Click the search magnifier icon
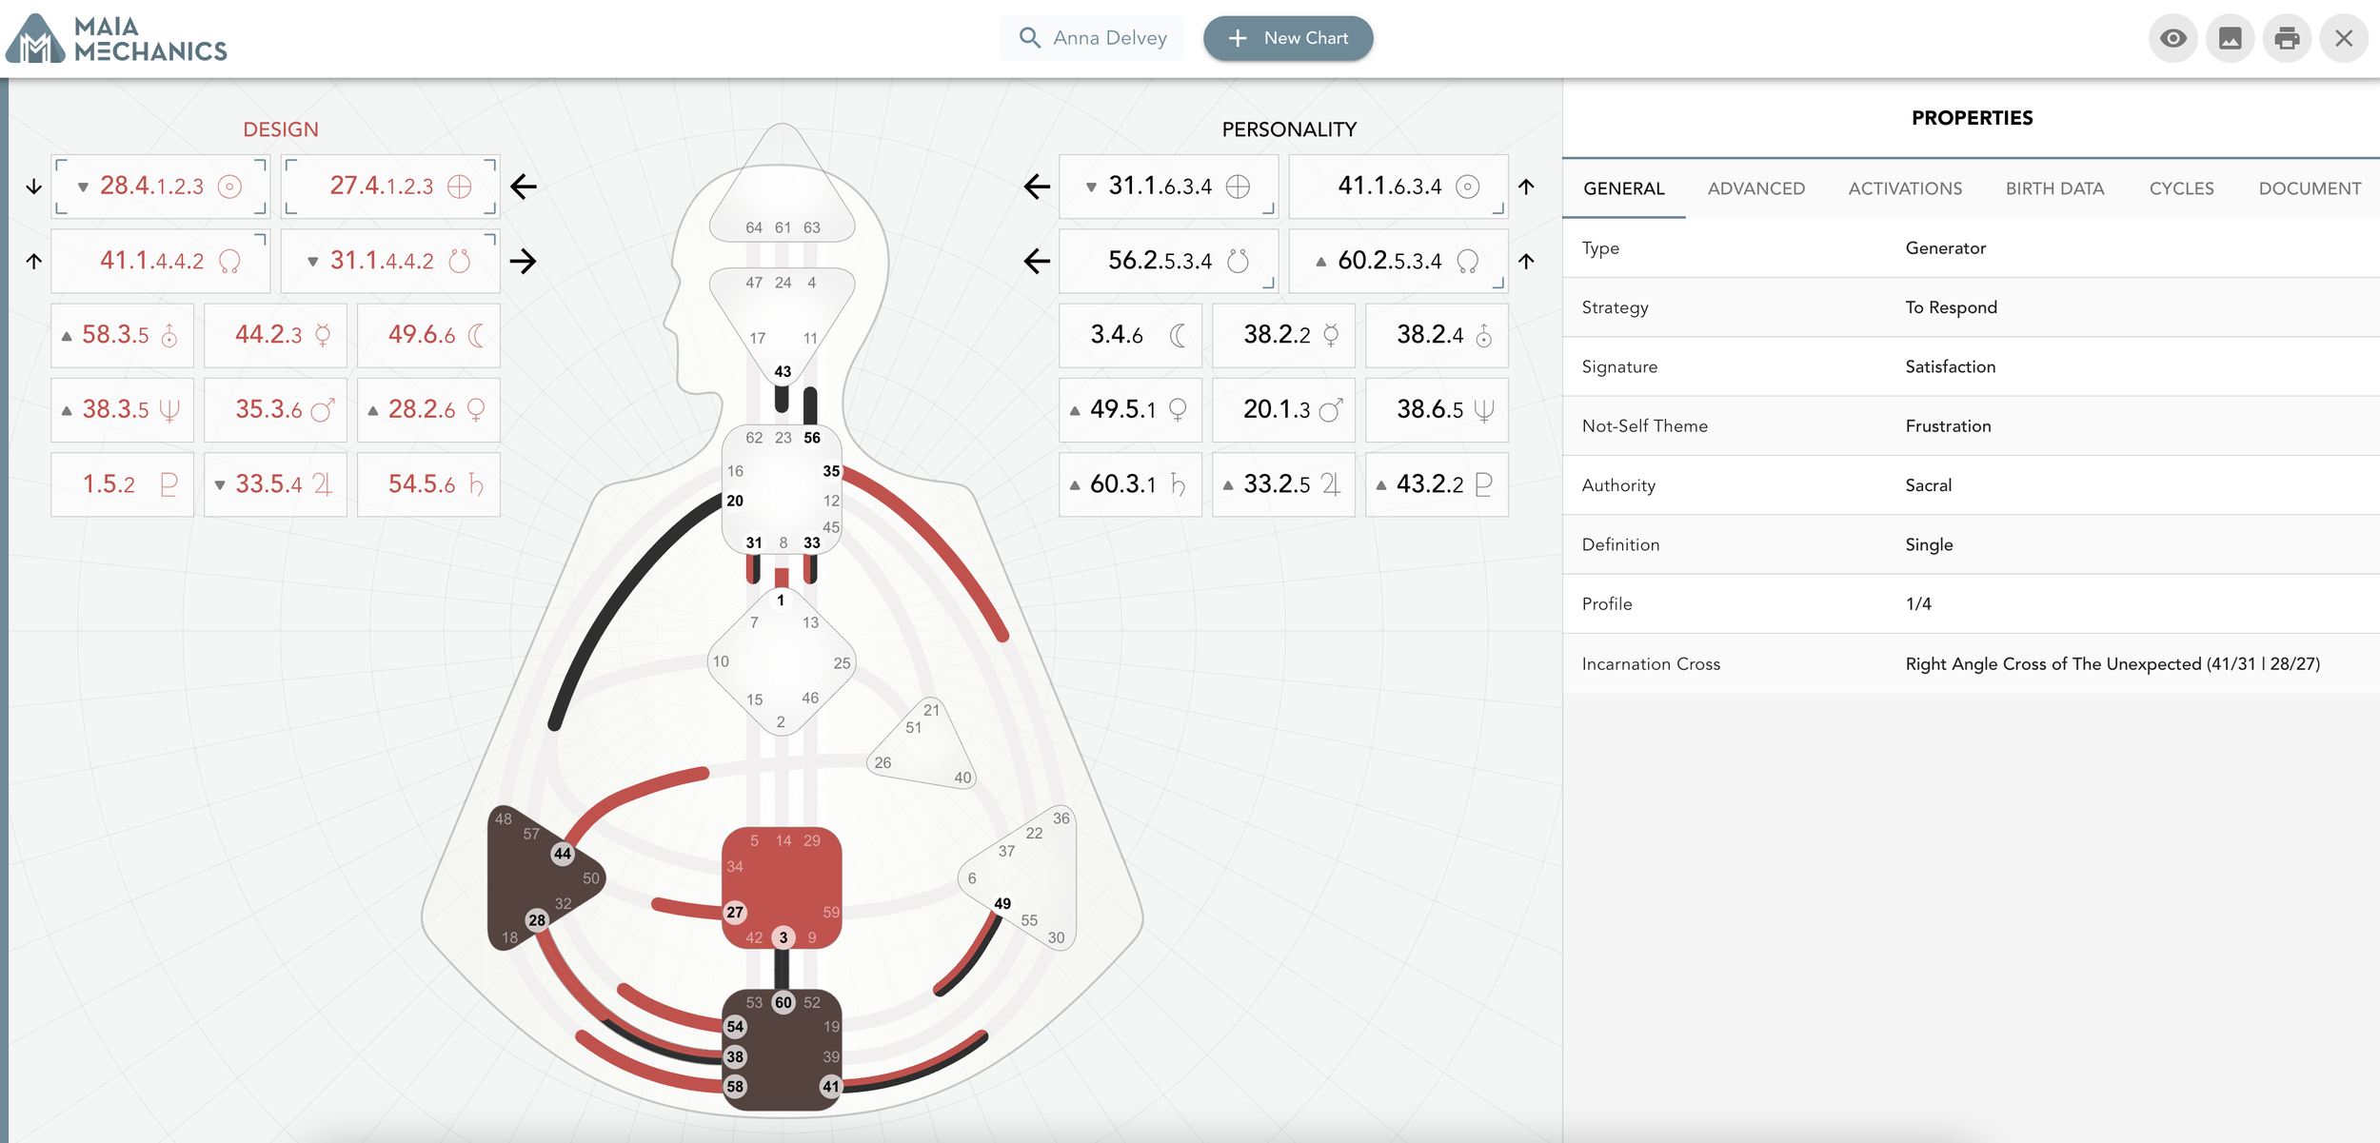The width and height of the screenshot is (2380, 1143). click(x=1029, y=38)
